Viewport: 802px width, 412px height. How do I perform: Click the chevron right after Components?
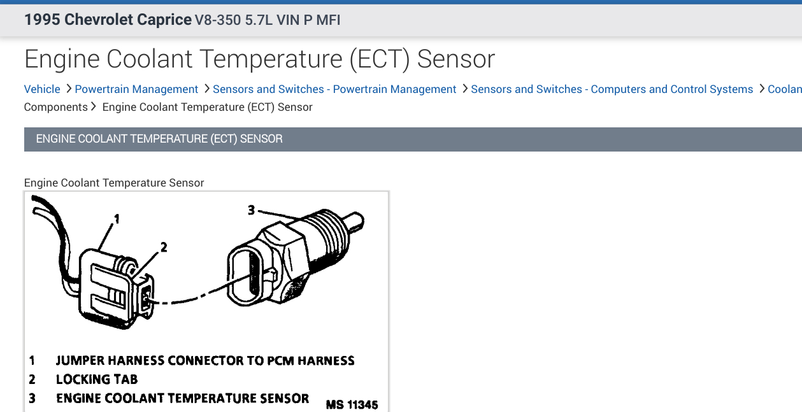click(x=94, y=107)
